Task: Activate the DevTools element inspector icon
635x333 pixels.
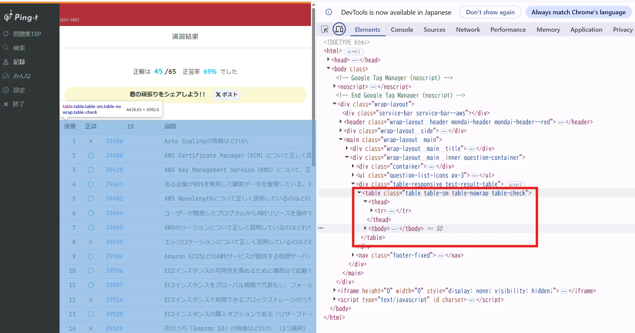Action: pyautogui.click(x=325, y=29)
